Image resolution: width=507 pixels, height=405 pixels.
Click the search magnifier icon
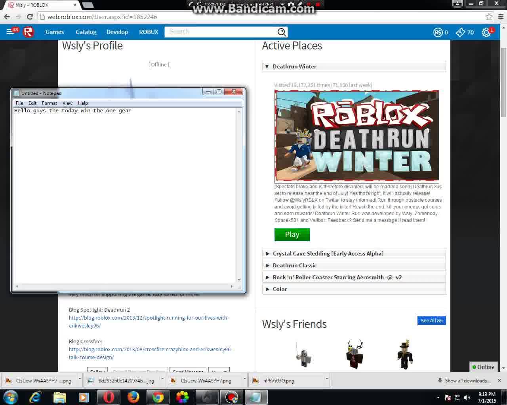pyautogui.click(x=282, y=32)
